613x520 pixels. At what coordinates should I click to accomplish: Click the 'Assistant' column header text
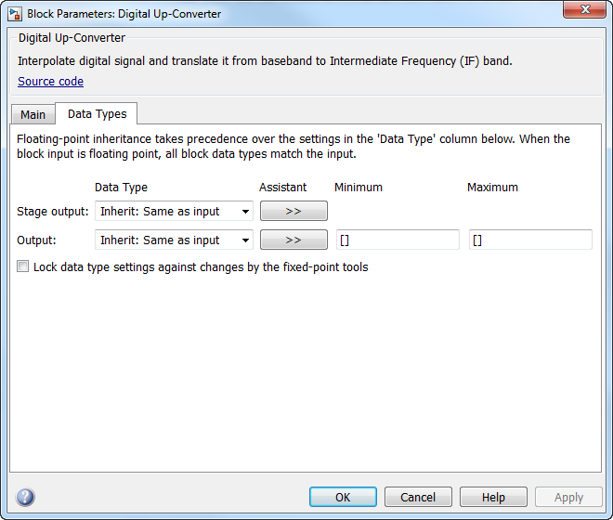pos(282,188)
